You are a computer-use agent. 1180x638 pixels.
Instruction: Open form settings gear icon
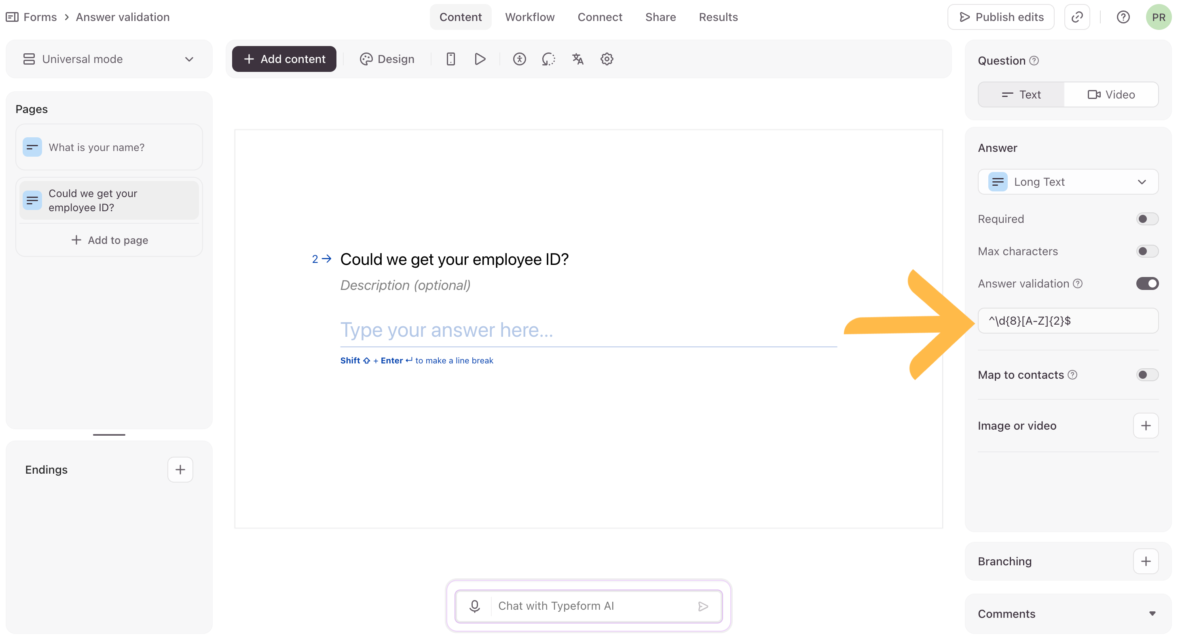click(x=607, y=59)
